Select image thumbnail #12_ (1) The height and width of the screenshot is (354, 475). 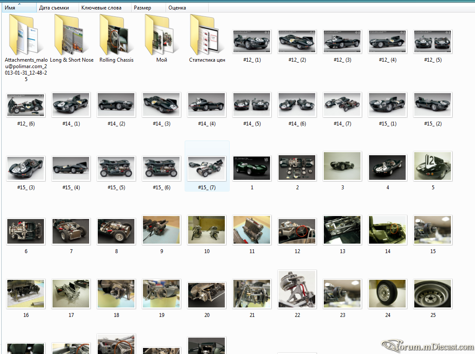(x=252, y=41)
